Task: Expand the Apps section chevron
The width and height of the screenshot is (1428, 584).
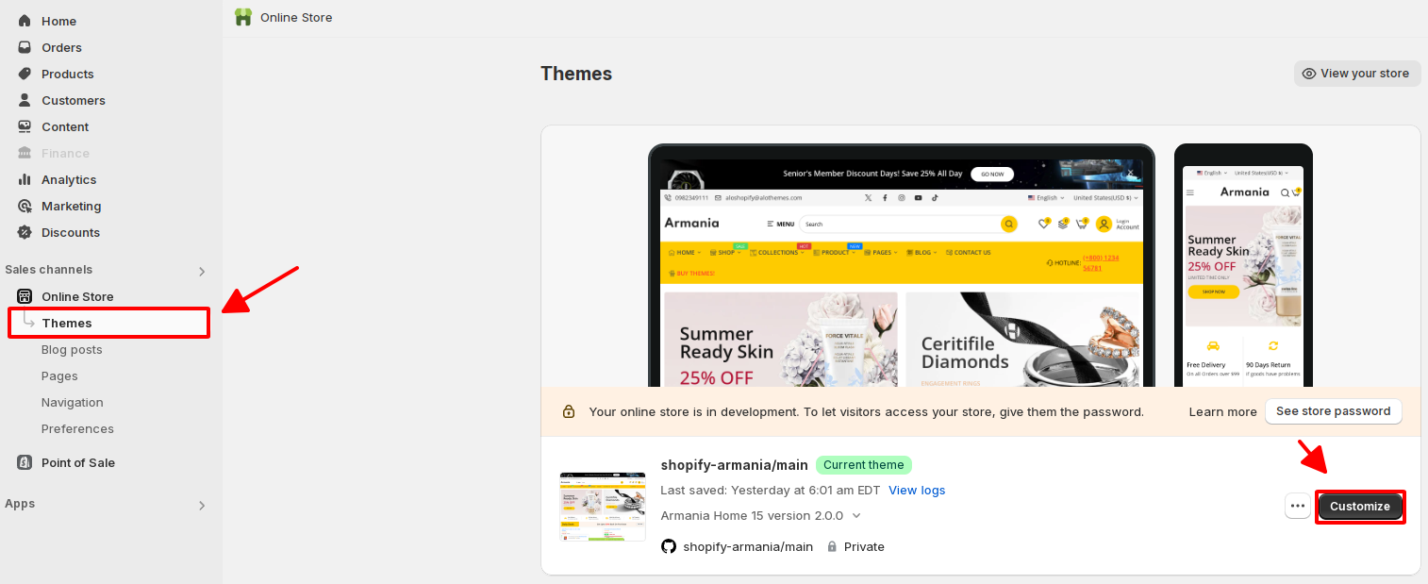Action: point(202,506)
